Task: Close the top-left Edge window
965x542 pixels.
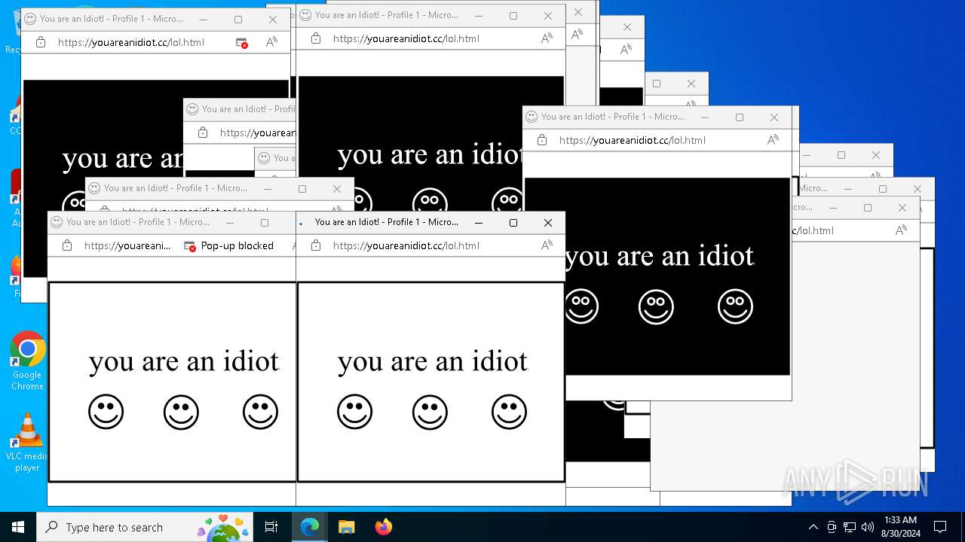Action: [273, 20]
